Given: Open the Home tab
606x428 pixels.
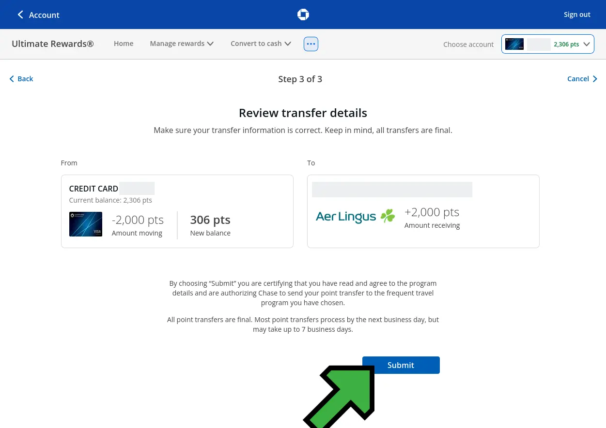Looking at the screenshot, I should (x=124, y=44).
